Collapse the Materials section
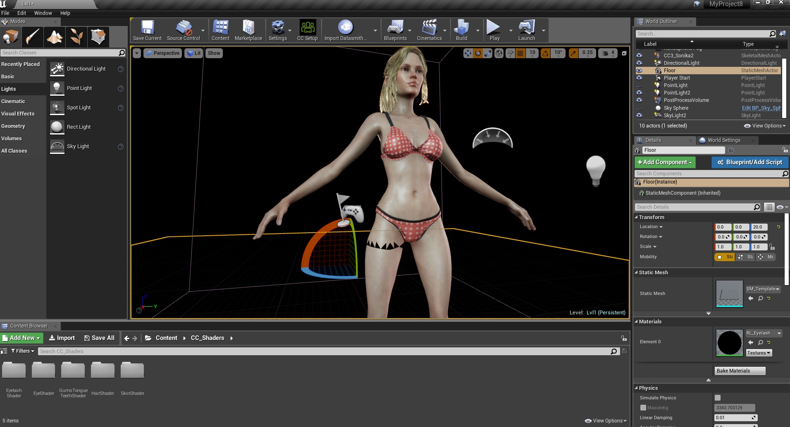 pos(636,321)
